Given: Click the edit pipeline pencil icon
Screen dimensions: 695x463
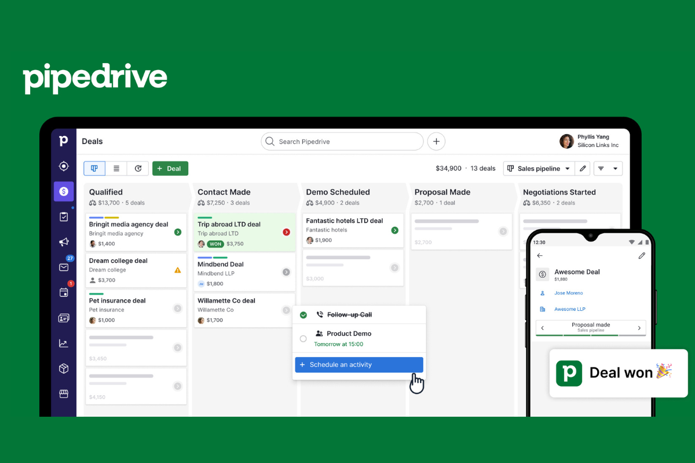Looking at the screenshot, I should coord(583,168).
